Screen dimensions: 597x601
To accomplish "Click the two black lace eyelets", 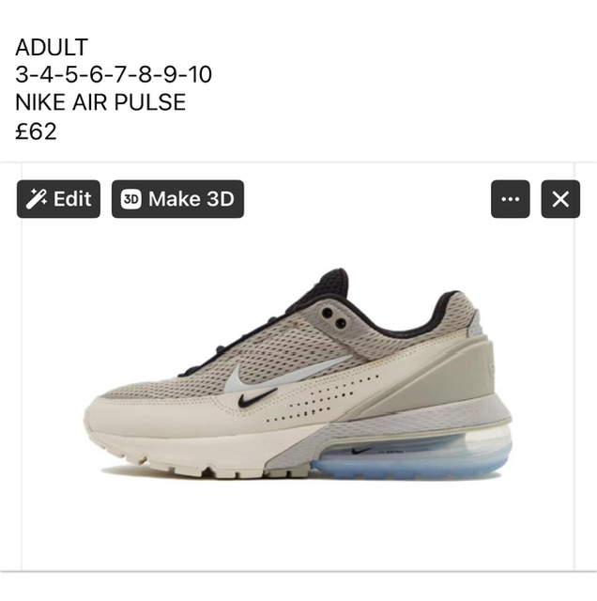I will click(x=334, y=318).
